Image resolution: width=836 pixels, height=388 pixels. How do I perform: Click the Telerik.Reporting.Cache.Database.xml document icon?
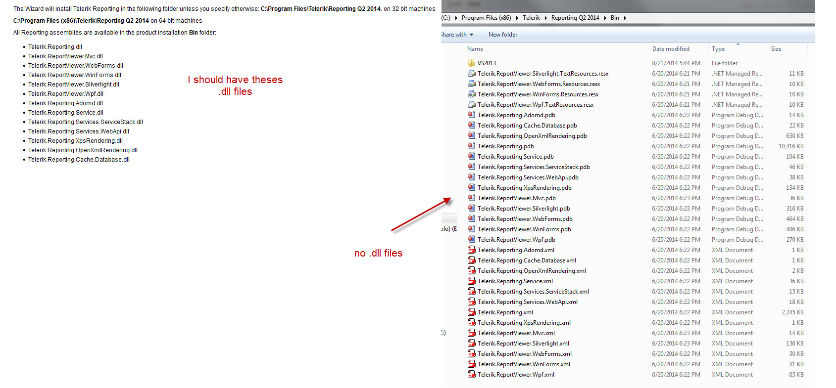(x=471, y=260)
